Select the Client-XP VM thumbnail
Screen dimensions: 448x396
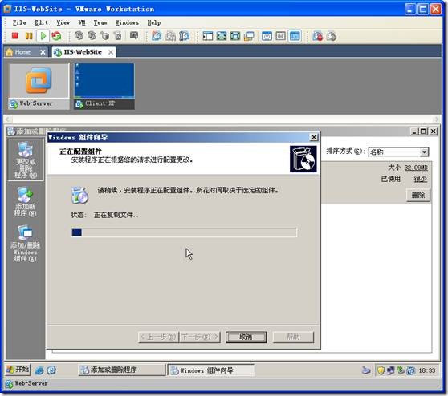(x=104, y=86)
